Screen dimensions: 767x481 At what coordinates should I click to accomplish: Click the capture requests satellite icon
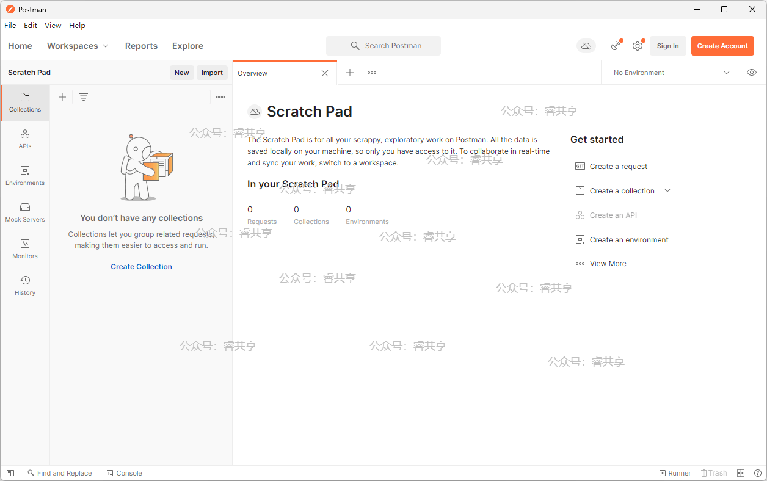coord(616,46)
